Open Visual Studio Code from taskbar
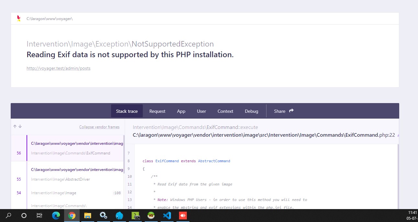 point(167,216)
